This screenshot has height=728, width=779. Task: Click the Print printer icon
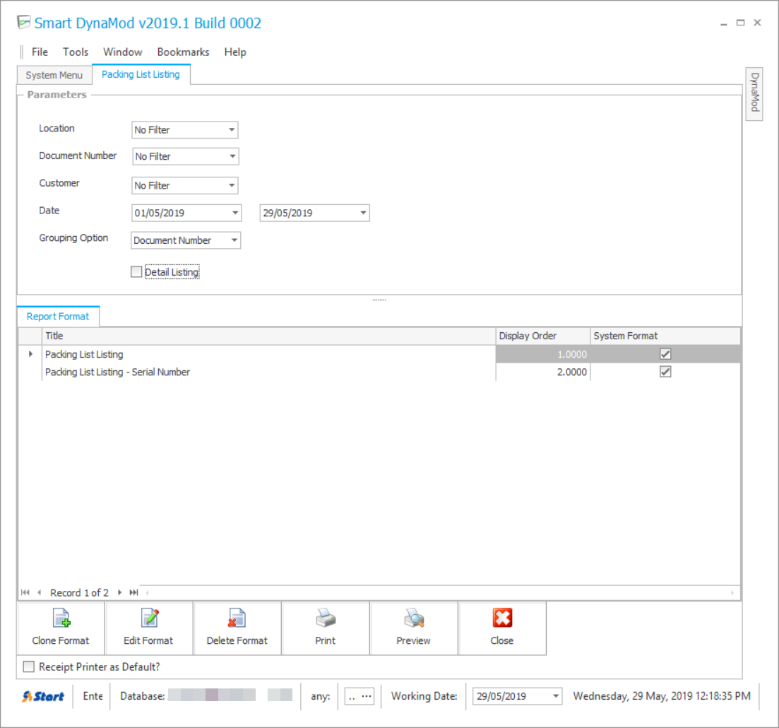[x=326, y=618]
